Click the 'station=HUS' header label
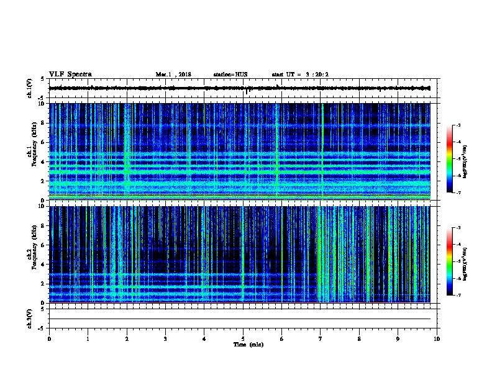Screen dimensions: 492x380 coord(230,75)
